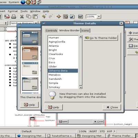
Task: Export document as PDF toolbar icon
Action: point(7,17)
